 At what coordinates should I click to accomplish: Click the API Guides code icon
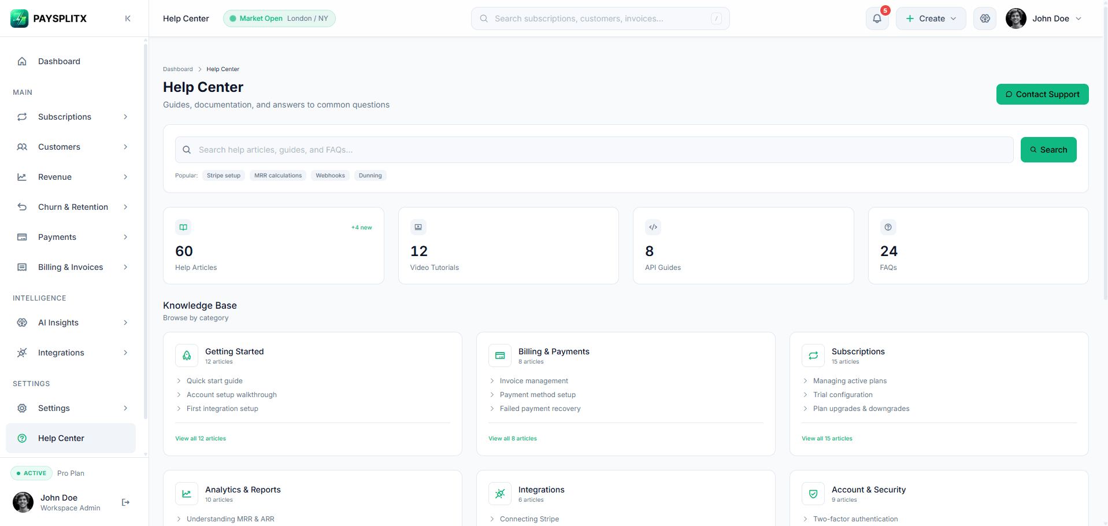[x=653, y=227]
